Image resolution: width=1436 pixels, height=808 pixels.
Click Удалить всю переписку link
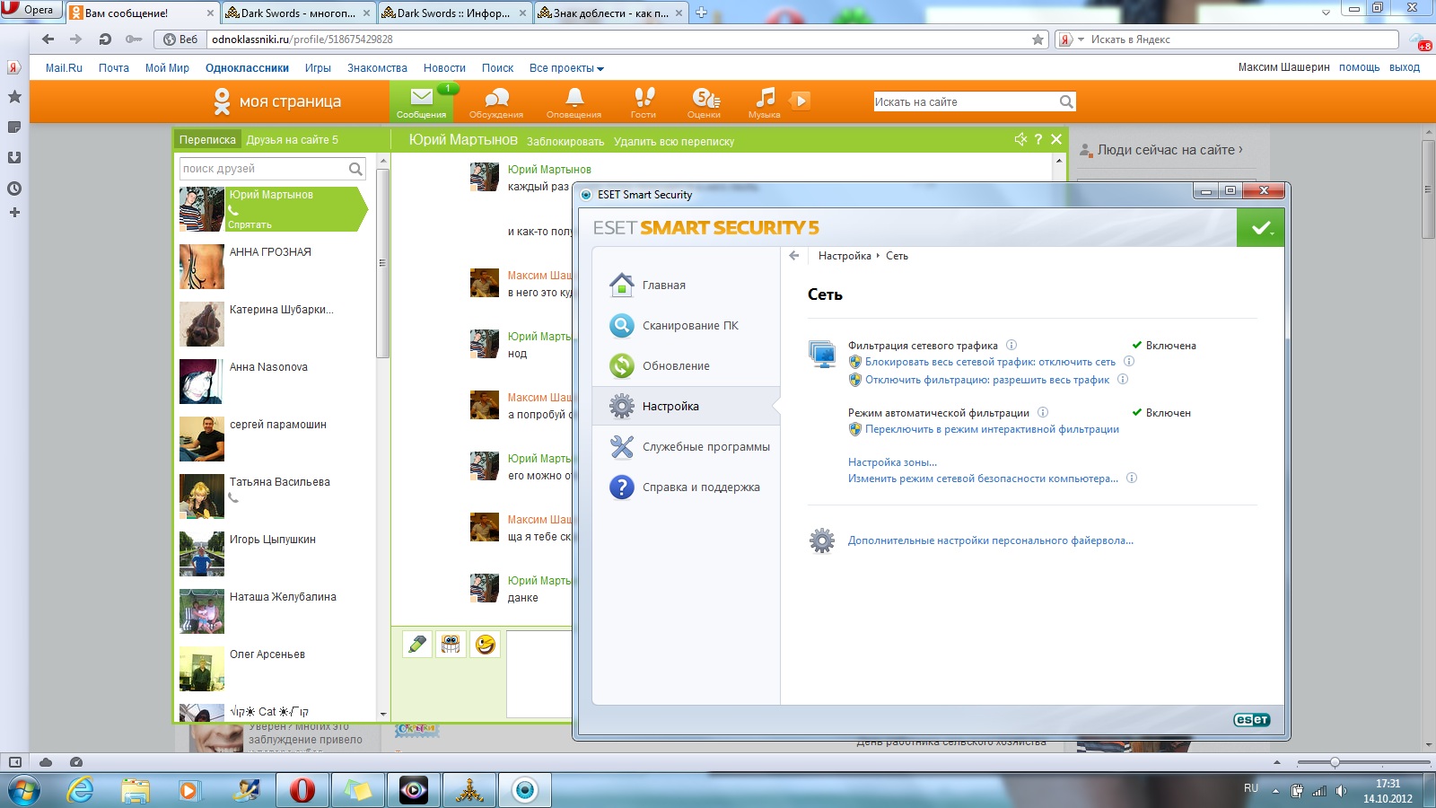pos(674,141)
